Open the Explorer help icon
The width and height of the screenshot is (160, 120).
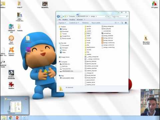[x=126, y=23]
